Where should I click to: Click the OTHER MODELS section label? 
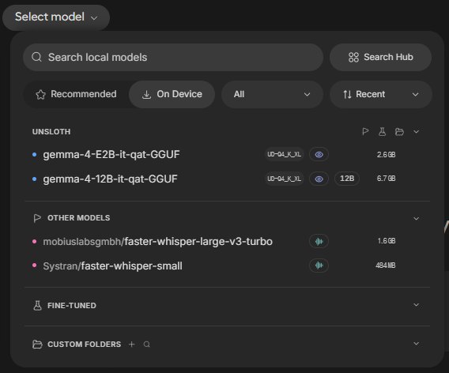pos(79,218)
